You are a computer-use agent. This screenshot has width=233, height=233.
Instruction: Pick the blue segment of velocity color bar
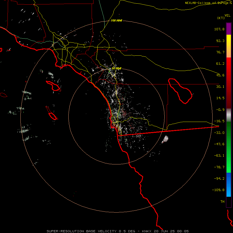[x=229, y=185]
